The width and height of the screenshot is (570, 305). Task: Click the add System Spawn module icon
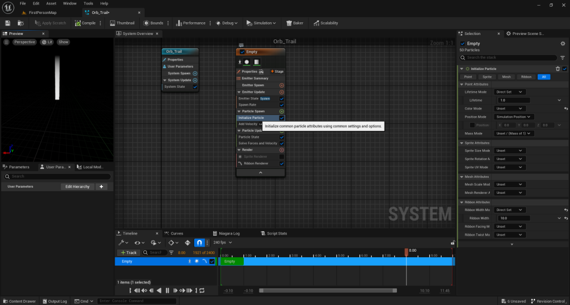(195, 73)
